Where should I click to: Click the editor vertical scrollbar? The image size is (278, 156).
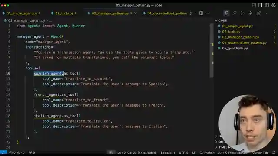(212, 50)
